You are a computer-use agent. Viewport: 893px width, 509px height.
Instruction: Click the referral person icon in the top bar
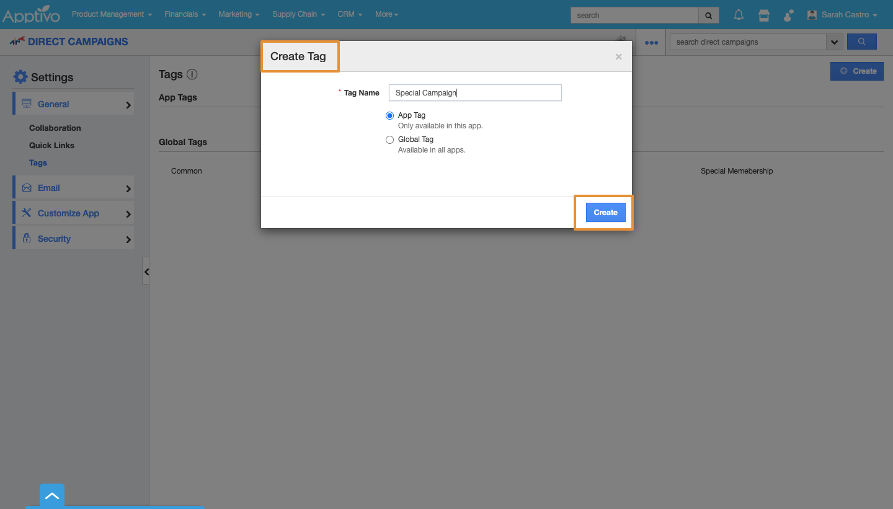click(x=788, y=14)
